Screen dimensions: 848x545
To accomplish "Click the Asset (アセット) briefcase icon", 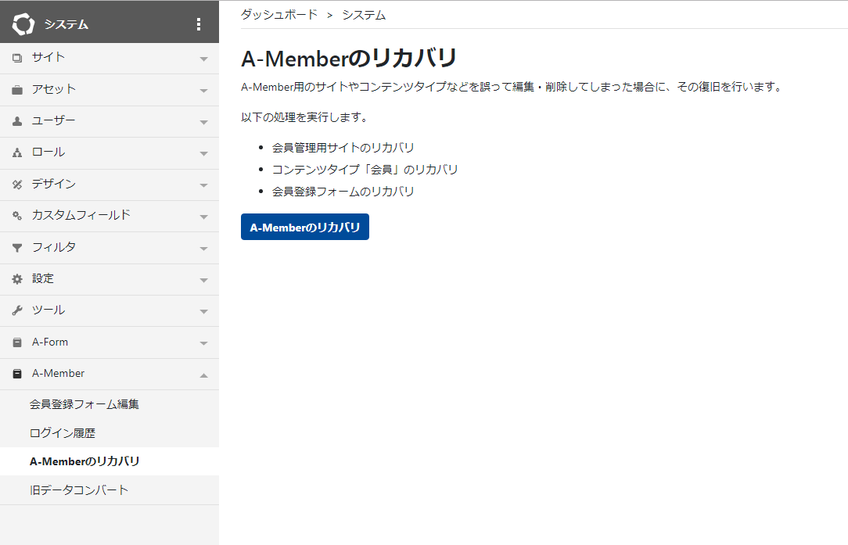I will (17, 90).
